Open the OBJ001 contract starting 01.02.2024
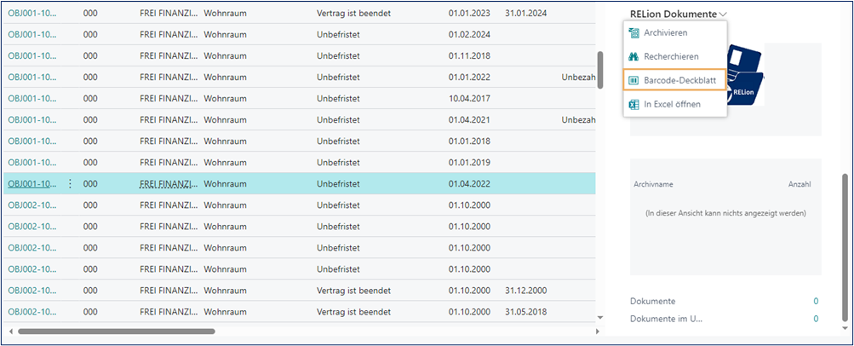 32,34
